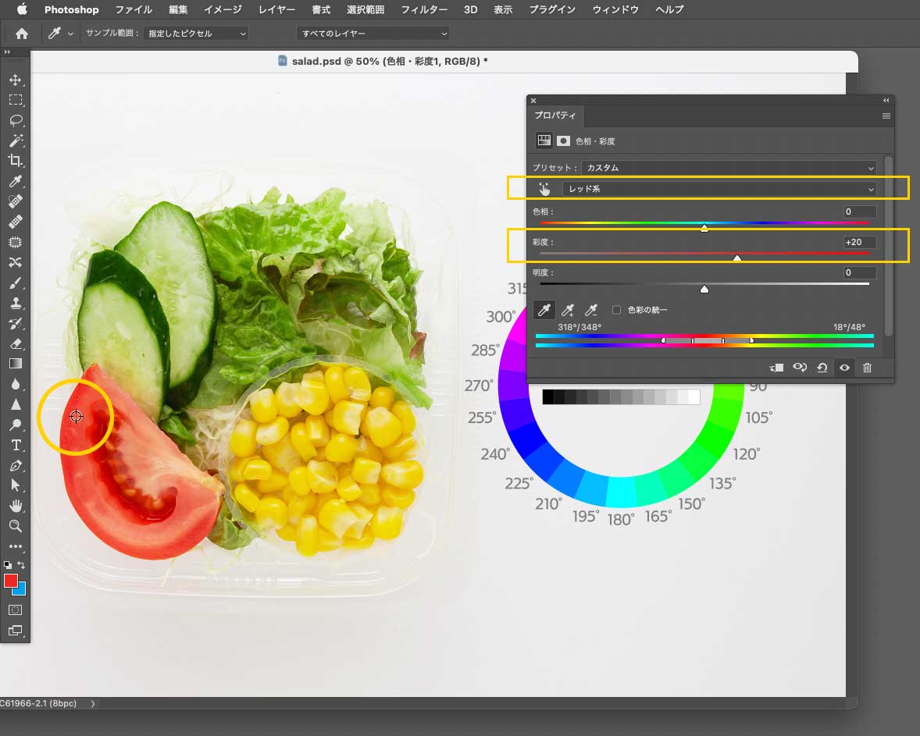
Task: Select the Clone Stamp tool
Action: pyautogui.click(x=16, y=303)
